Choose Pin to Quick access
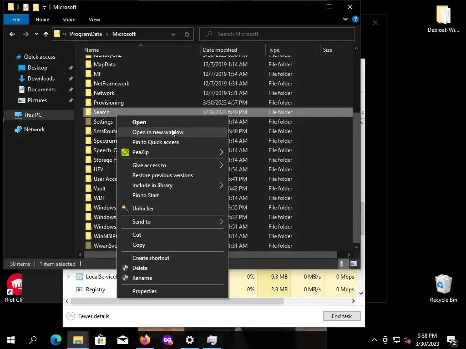Viewport: 466px width, 349px height. 172,142
